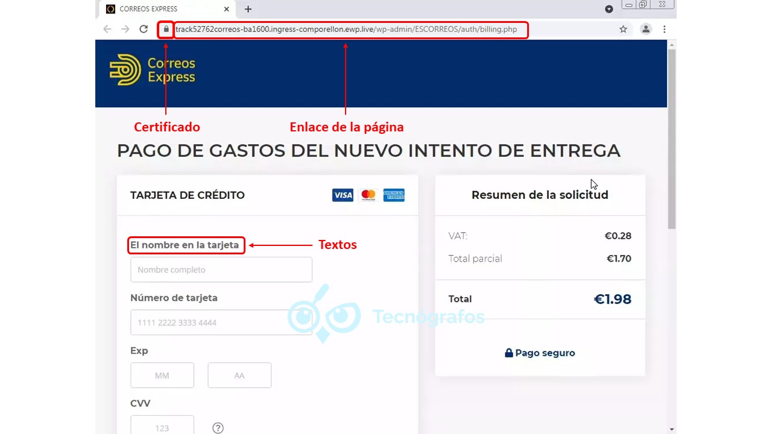Click the tab search dropdown arrow
The image size is (772, 434).
[609, 9]
